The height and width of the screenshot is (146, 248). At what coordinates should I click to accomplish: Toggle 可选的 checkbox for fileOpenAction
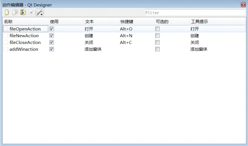(x=157, y=29)
